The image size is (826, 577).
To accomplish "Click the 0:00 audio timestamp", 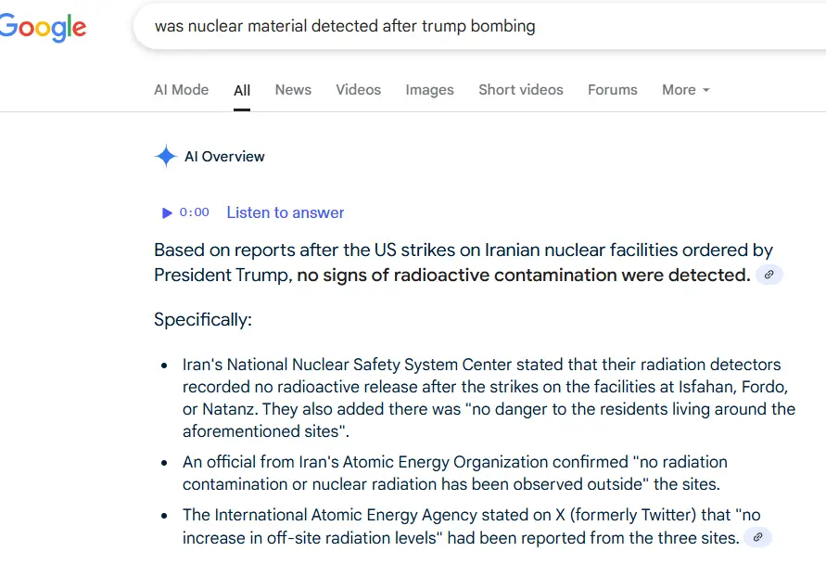I will pos(195,212).
